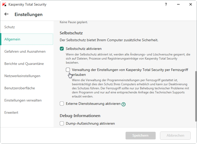
Task: Click the Abbrechen button
Action: coord(175,136)
